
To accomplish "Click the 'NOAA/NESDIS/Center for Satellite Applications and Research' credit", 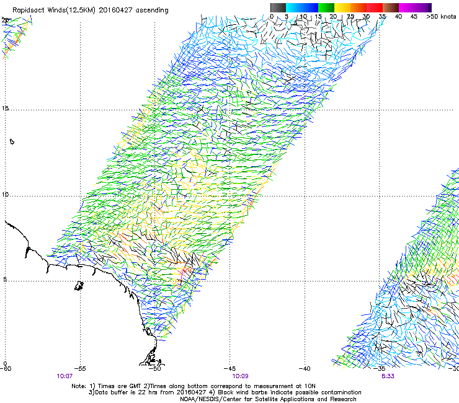I will 268,399.
